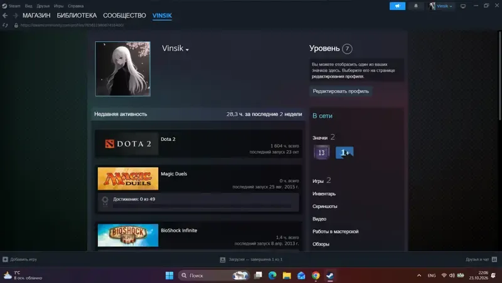Image resolution: width=502 pixels, height=283 pixels.
Task: Click the Magic Duels achievement medal icon
Action: [x=105, y=201]
